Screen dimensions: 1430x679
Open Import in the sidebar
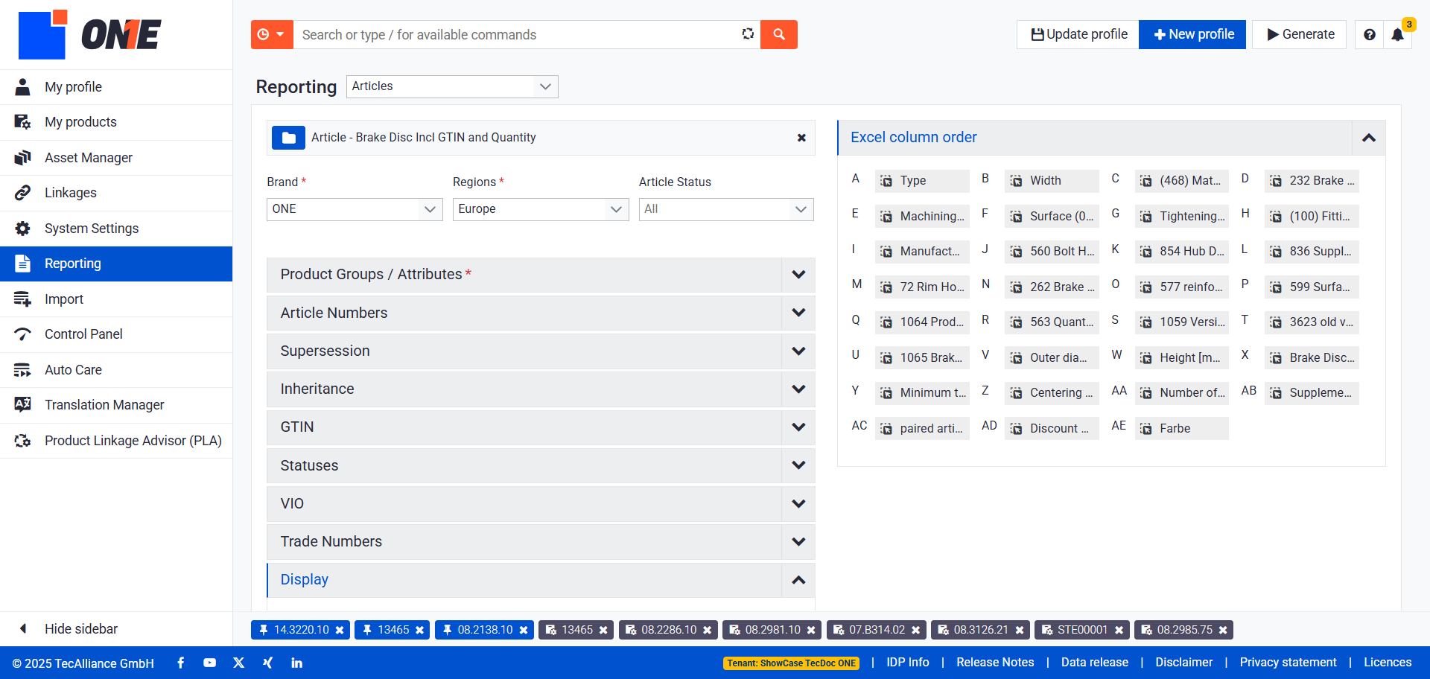(116, 299)
